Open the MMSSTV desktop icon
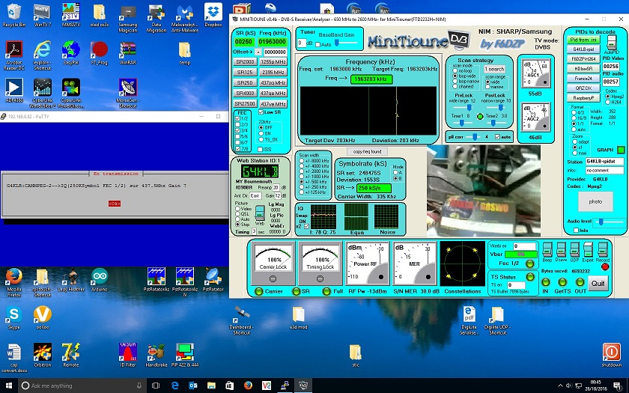Image resolution: width=629 pixels, height=393 pixels. (71, 15)
